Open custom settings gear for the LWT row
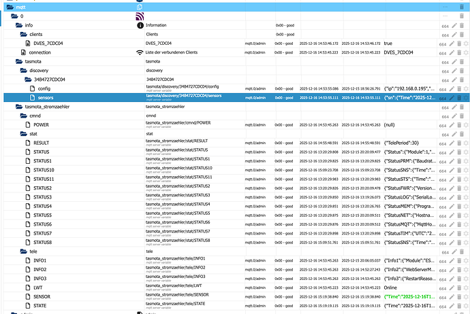470x314 pixels. click(x=467, y=287)
